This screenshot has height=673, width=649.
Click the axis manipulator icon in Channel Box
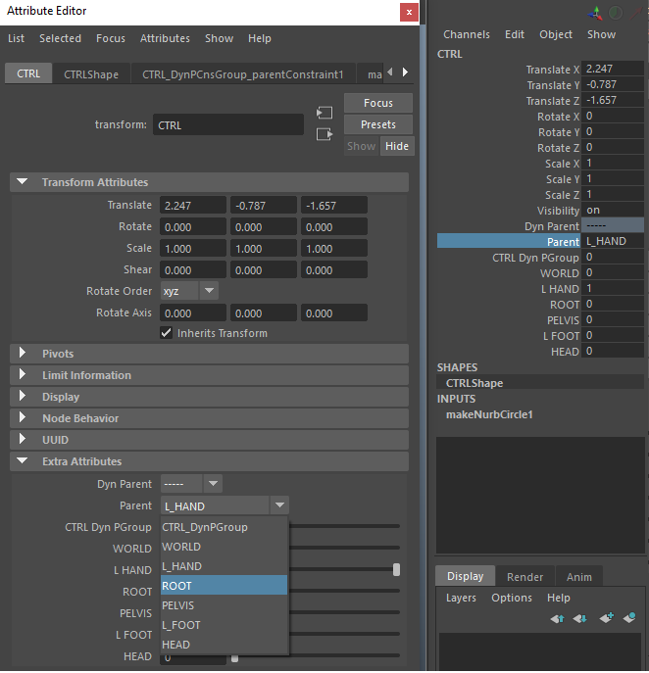[595, 13]
